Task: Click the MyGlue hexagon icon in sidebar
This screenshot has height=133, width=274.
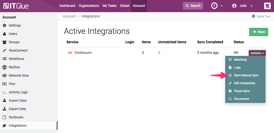Action: (x=5, y=67)
